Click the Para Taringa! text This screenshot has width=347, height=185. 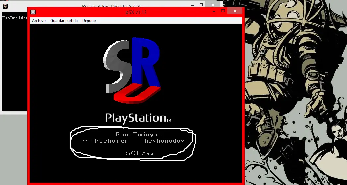139,134
